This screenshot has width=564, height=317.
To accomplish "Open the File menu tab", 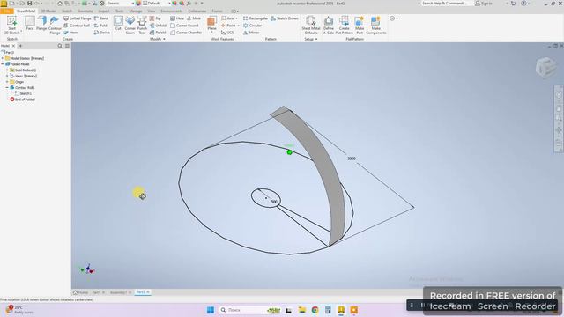I will point(6,11).
